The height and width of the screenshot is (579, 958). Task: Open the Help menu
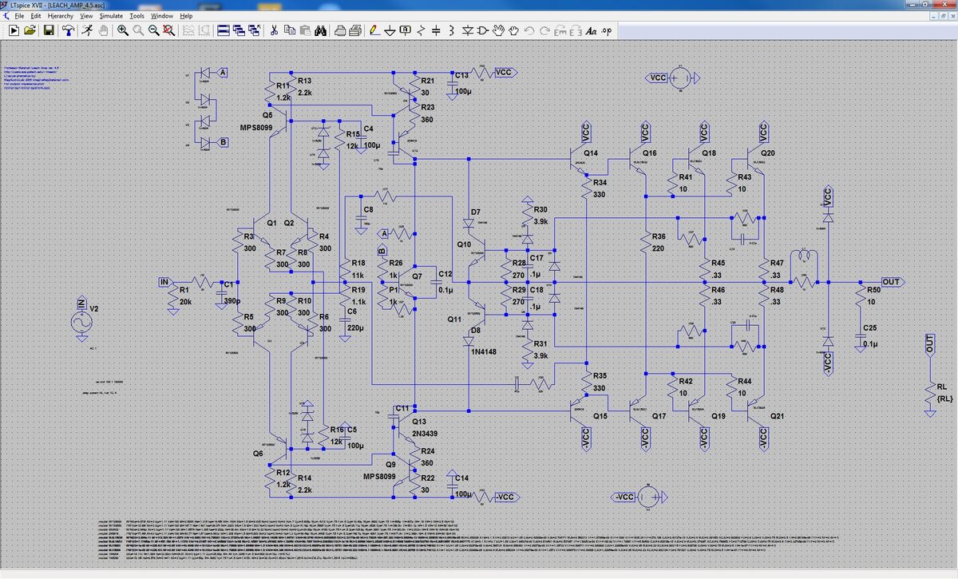click(x=186, y=16)
